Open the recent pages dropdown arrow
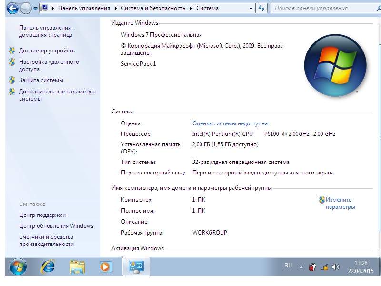This screenshot has height=286, width=381. pyautogui.click(x=35, y=9)
